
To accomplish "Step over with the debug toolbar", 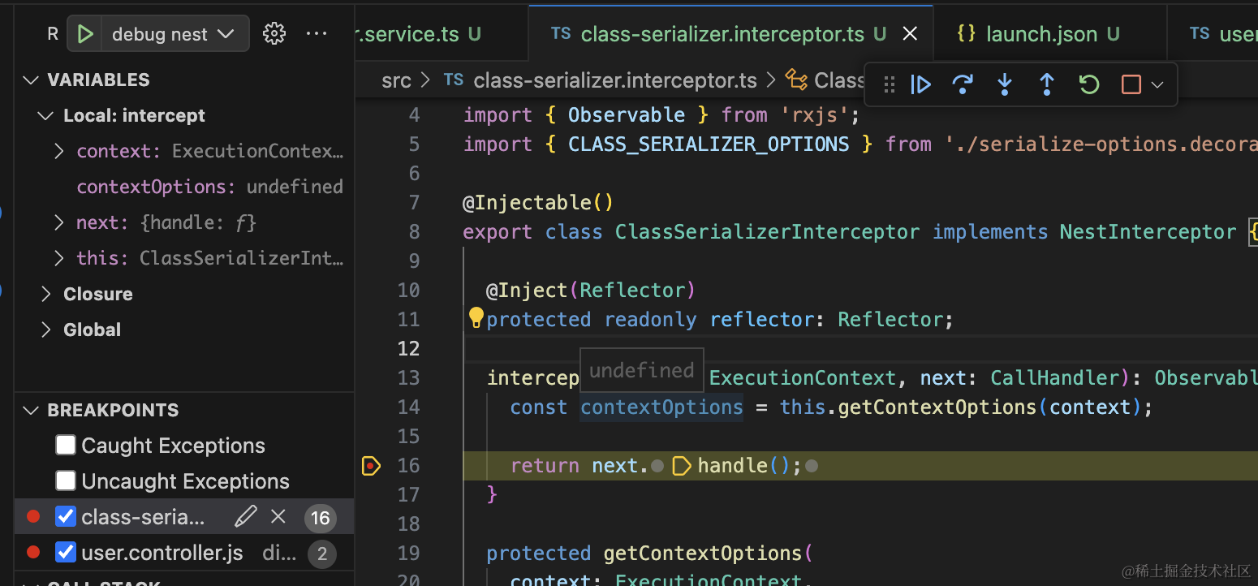I will click(963, 84).
